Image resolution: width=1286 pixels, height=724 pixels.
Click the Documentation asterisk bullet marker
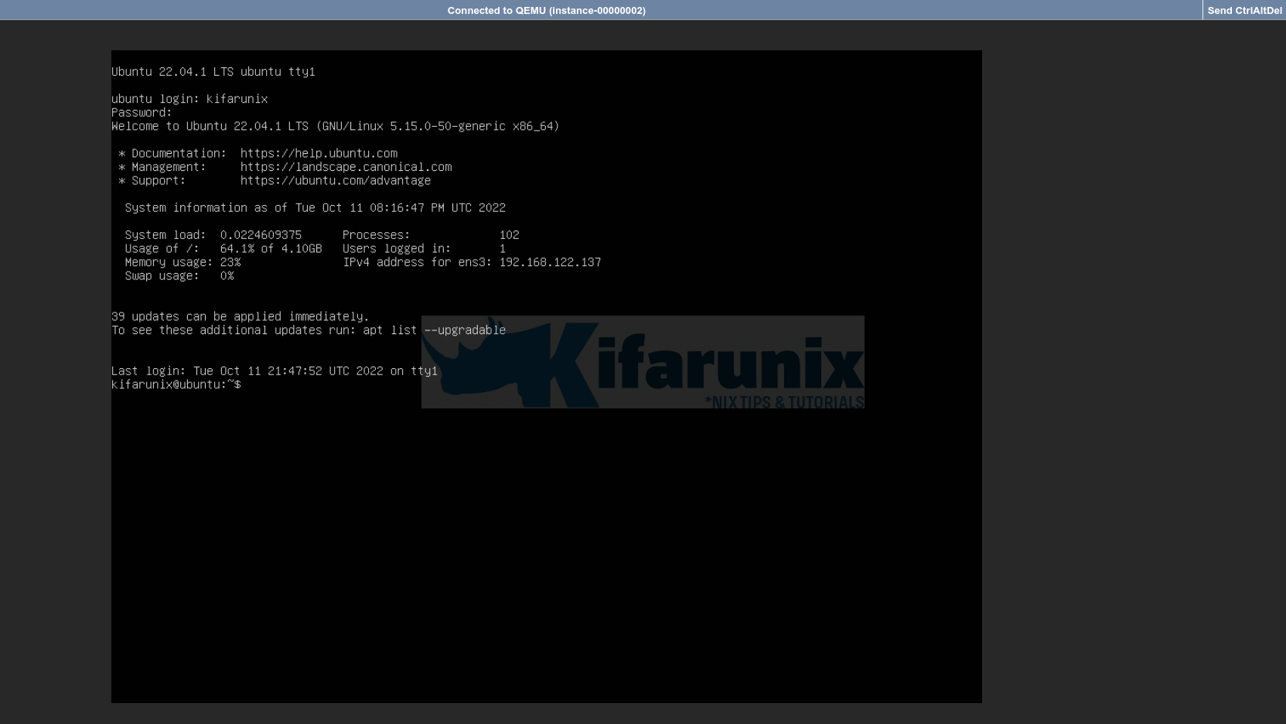click(x=121, y=153)
